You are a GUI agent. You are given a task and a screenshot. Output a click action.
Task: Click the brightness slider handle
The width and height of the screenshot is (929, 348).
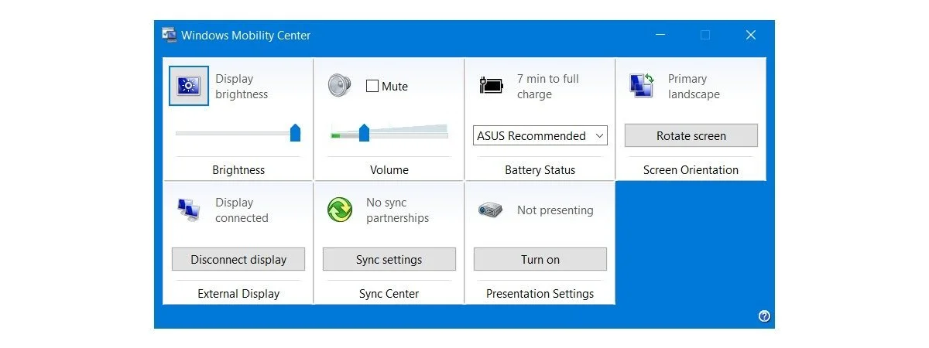(295, 132)
